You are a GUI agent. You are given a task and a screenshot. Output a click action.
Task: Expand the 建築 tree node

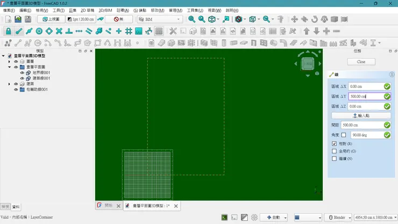point(9,84)
